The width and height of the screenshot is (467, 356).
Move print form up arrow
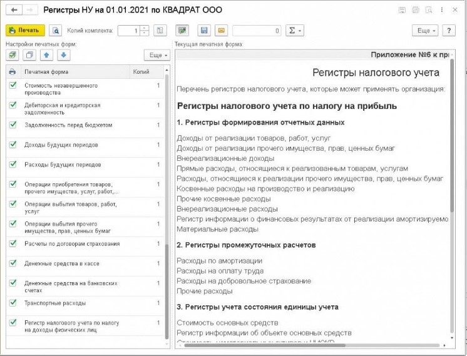click(47, 55)
